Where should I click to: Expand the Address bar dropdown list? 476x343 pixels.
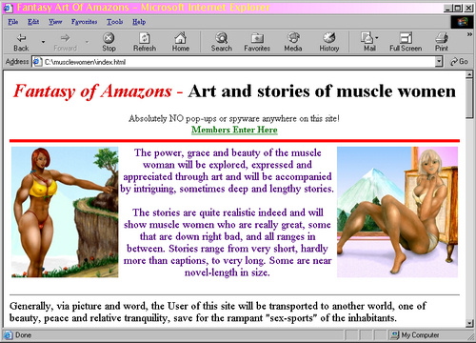click(x=439, y=62)
